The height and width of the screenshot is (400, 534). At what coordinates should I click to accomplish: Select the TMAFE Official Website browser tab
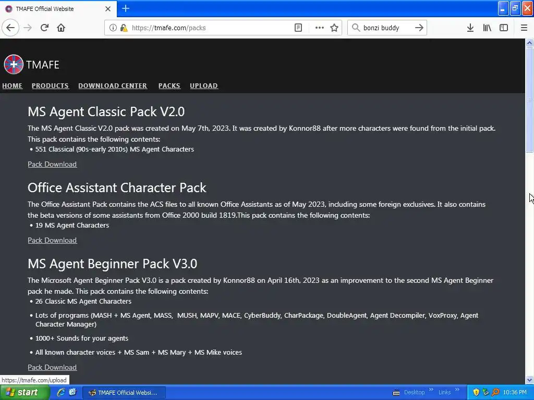58,8
